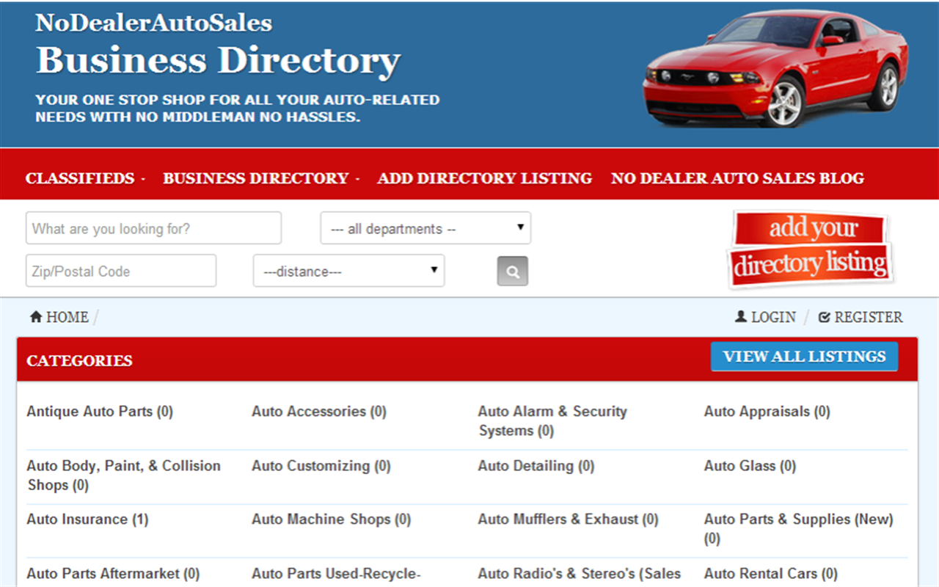Open NO DEALER AUTO SALES BLOG
This screenshot has height=587, width=939.
pyautogui.click(x=737, y=178)
